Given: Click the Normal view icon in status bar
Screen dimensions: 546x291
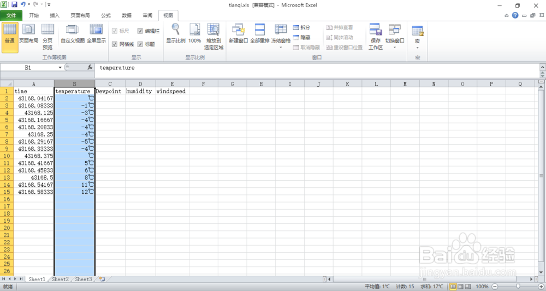Looking at the screenshot, I should (x=453, y=287).
